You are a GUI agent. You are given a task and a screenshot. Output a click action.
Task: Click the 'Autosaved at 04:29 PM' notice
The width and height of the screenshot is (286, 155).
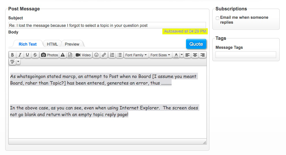click(185, 31)
